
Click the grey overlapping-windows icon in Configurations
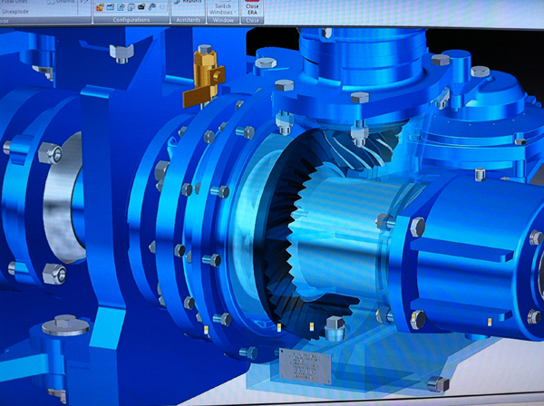tap(131, 6)
